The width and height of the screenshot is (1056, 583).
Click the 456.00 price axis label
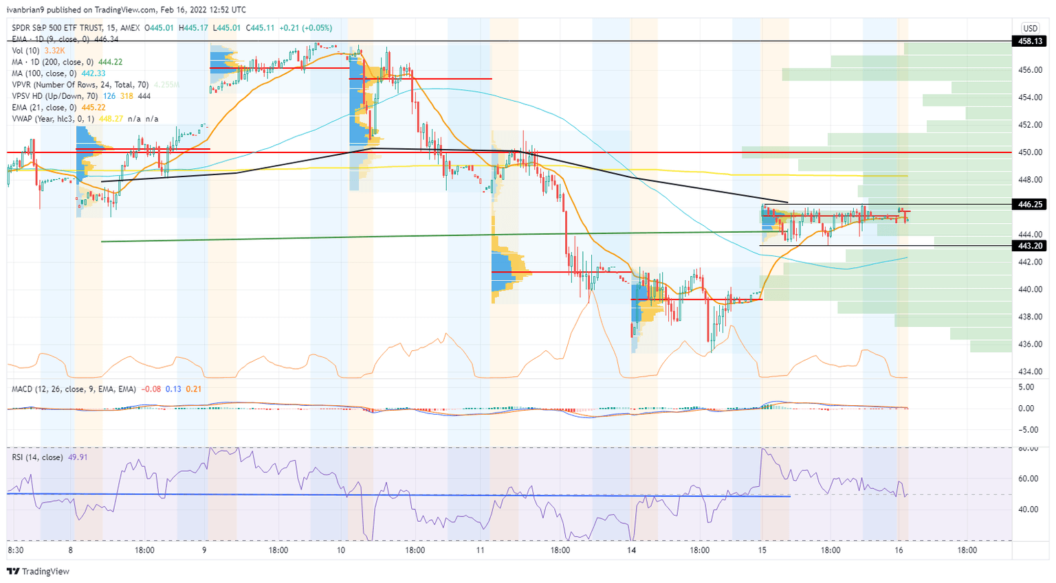tap(1030, 70)
